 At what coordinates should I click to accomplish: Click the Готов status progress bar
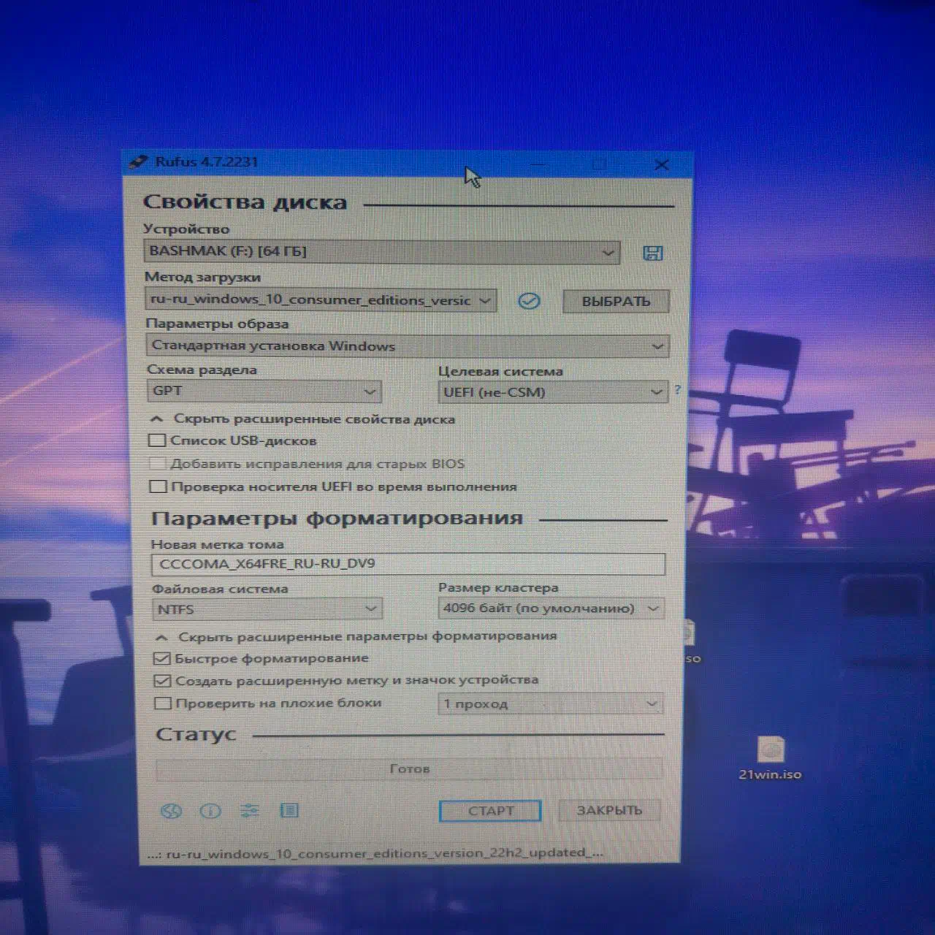coord(409,768)
